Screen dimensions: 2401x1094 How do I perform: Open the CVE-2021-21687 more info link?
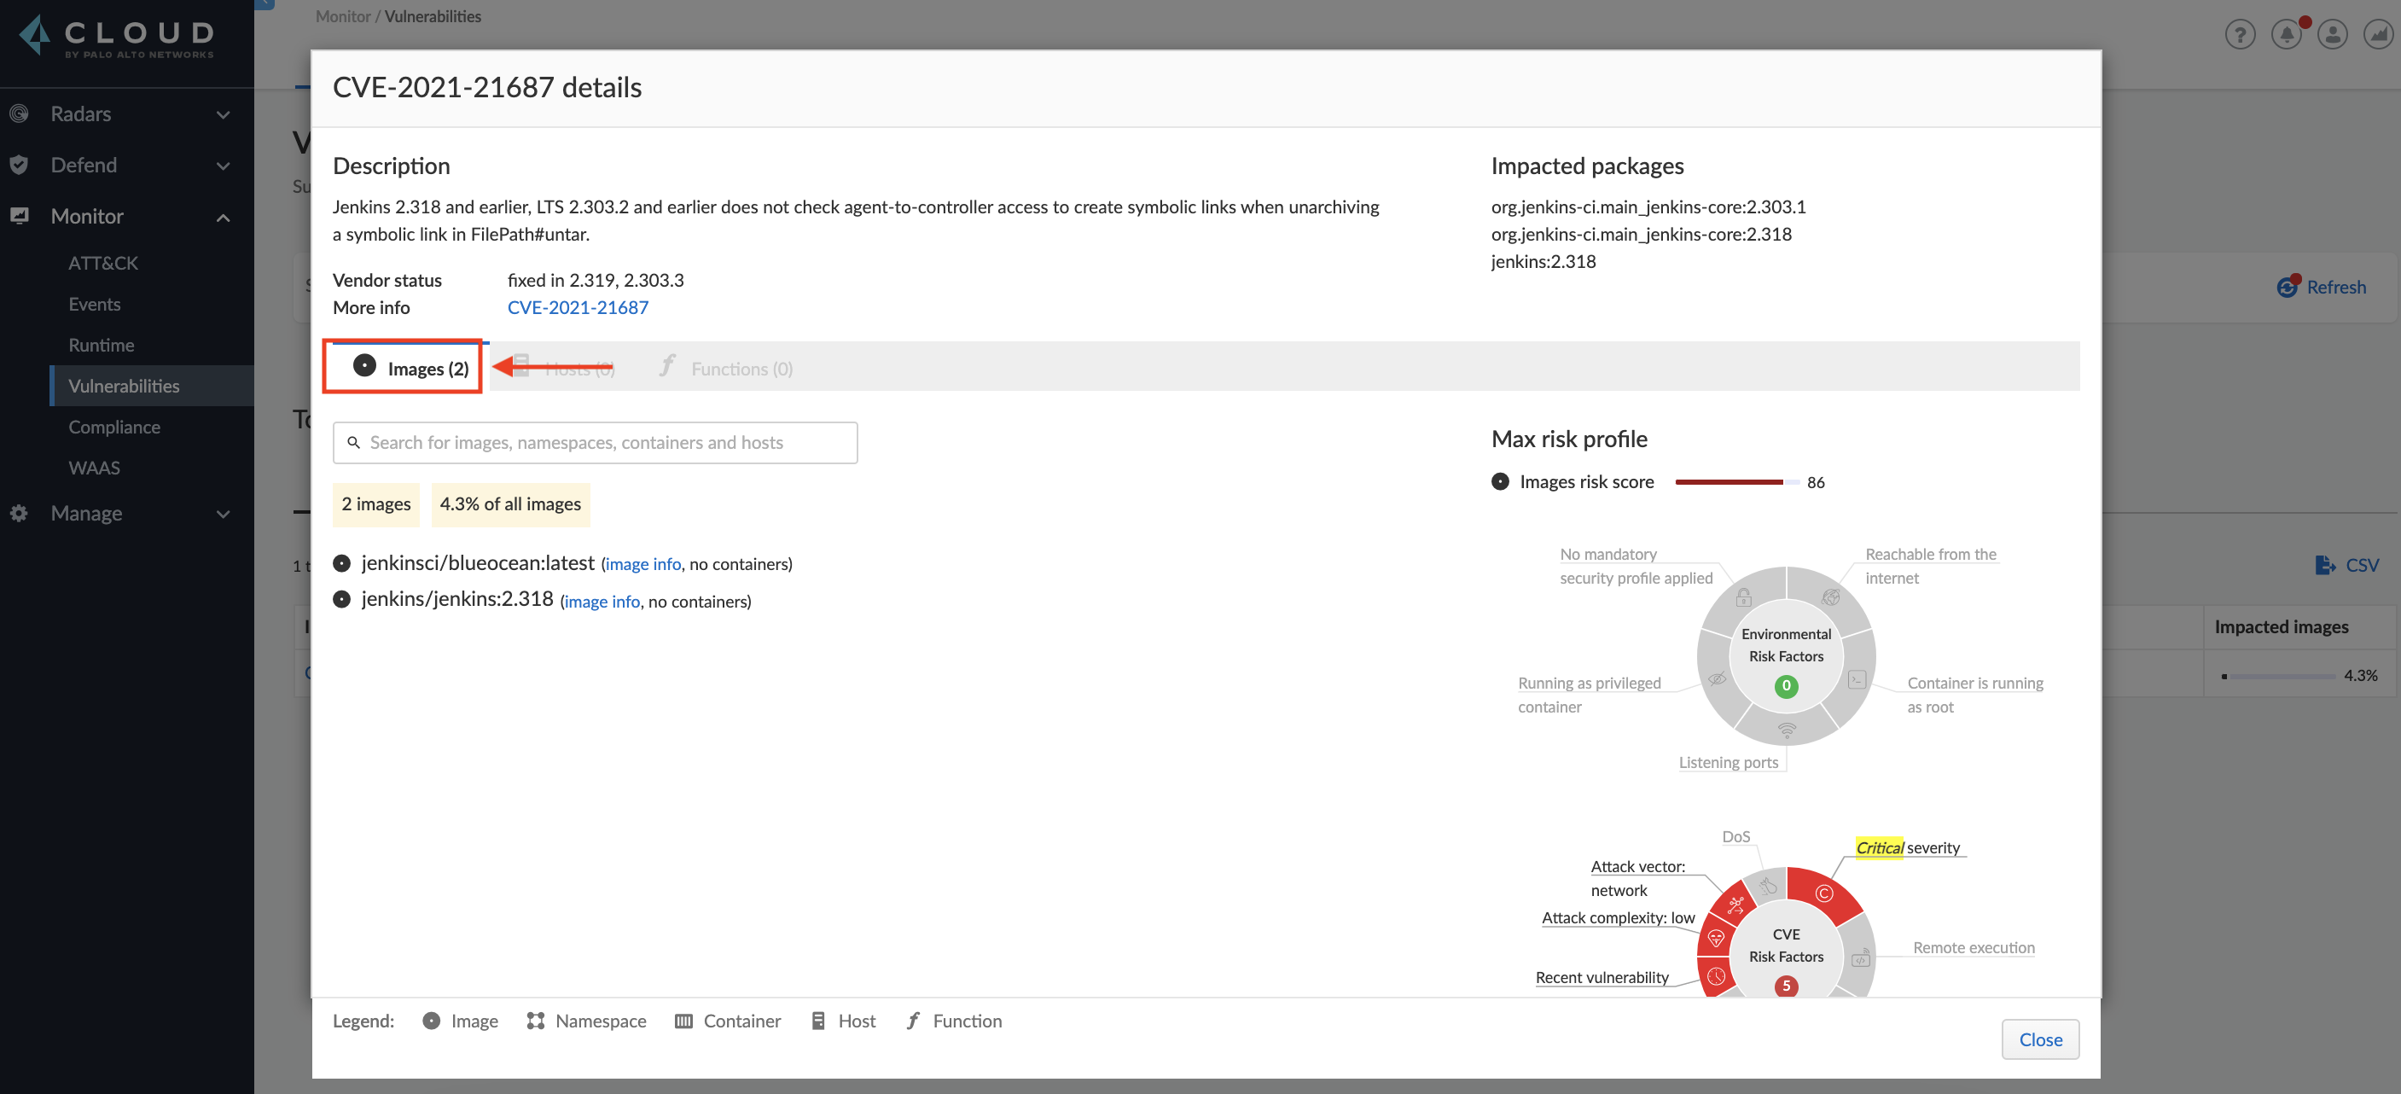(x=577, y=306)
